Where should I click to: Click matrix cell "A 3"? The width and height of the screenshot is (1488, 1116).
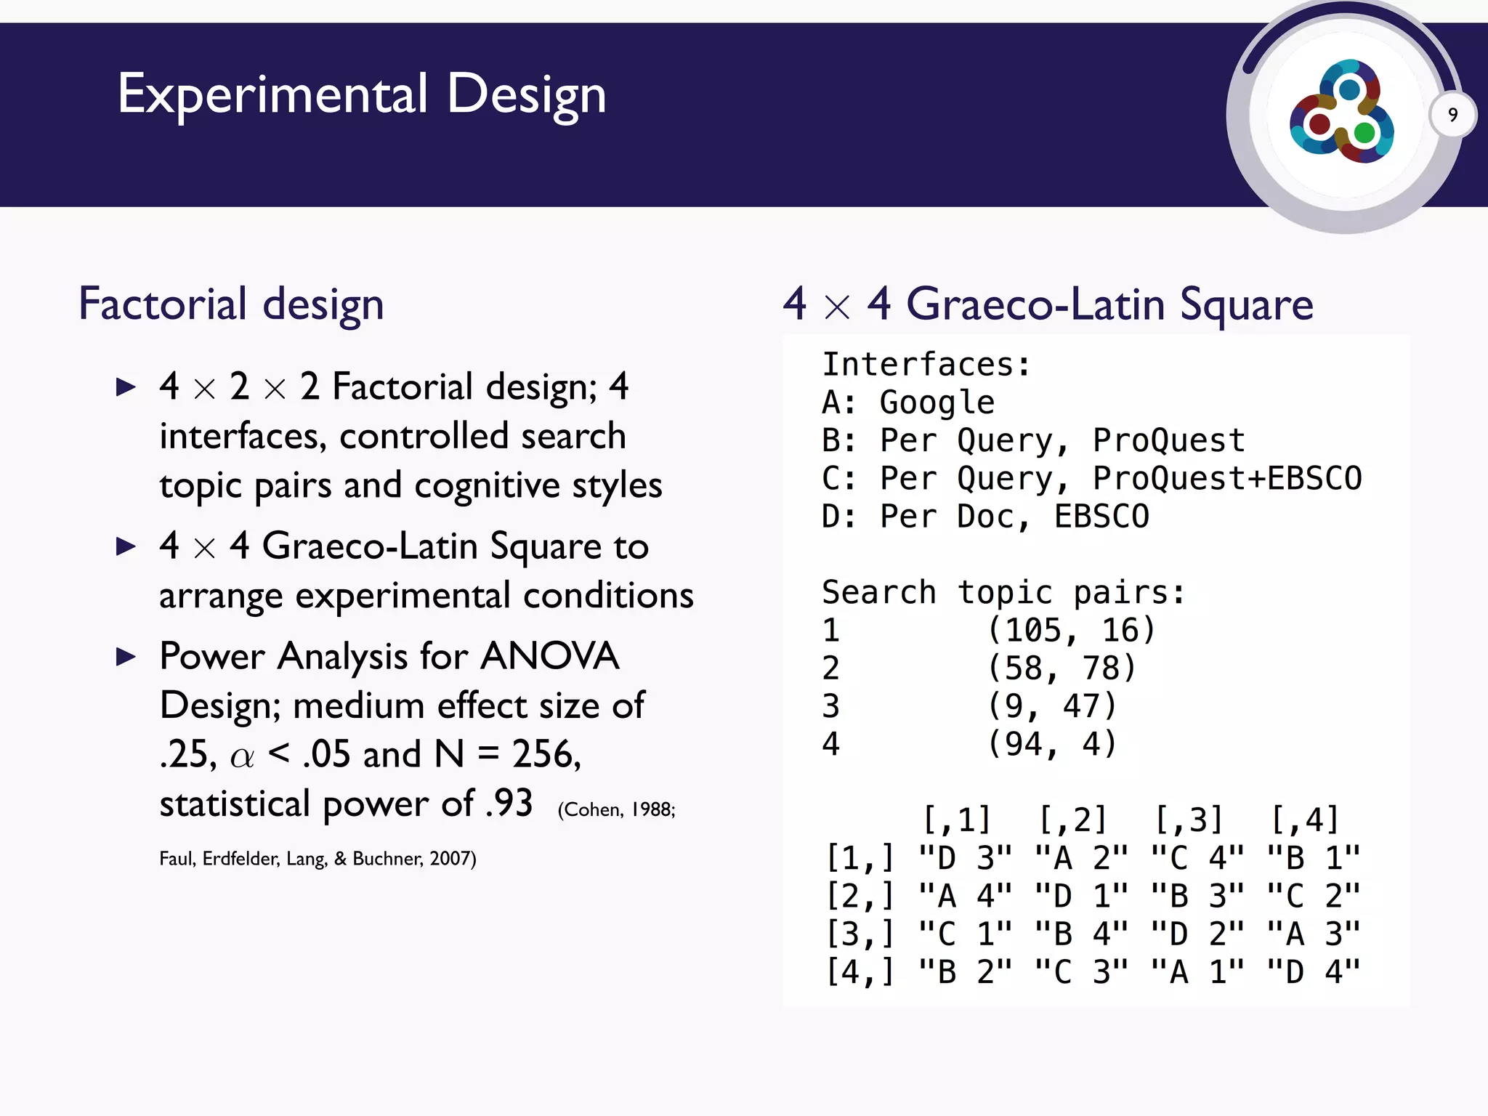coord(1314,934)
